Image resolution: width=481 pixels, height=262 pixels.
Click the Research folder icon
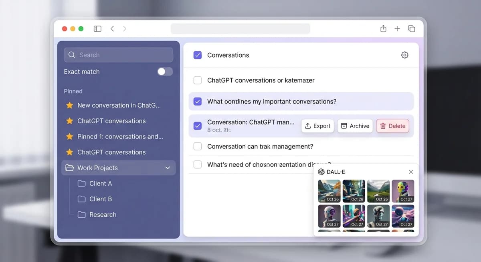pyautogui.click(x=81, y=214)
